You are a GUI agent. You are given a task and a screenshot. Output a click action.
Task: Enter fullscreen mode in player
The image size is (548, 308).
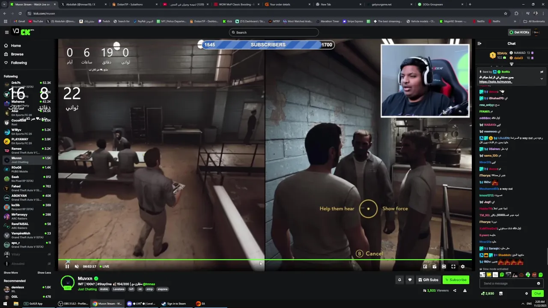click(x=453, y=267)
